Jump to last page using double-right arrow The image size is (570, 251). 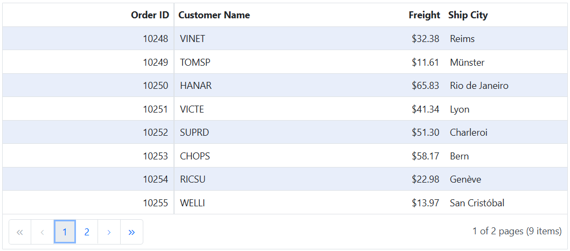click(x=131, y=232)
